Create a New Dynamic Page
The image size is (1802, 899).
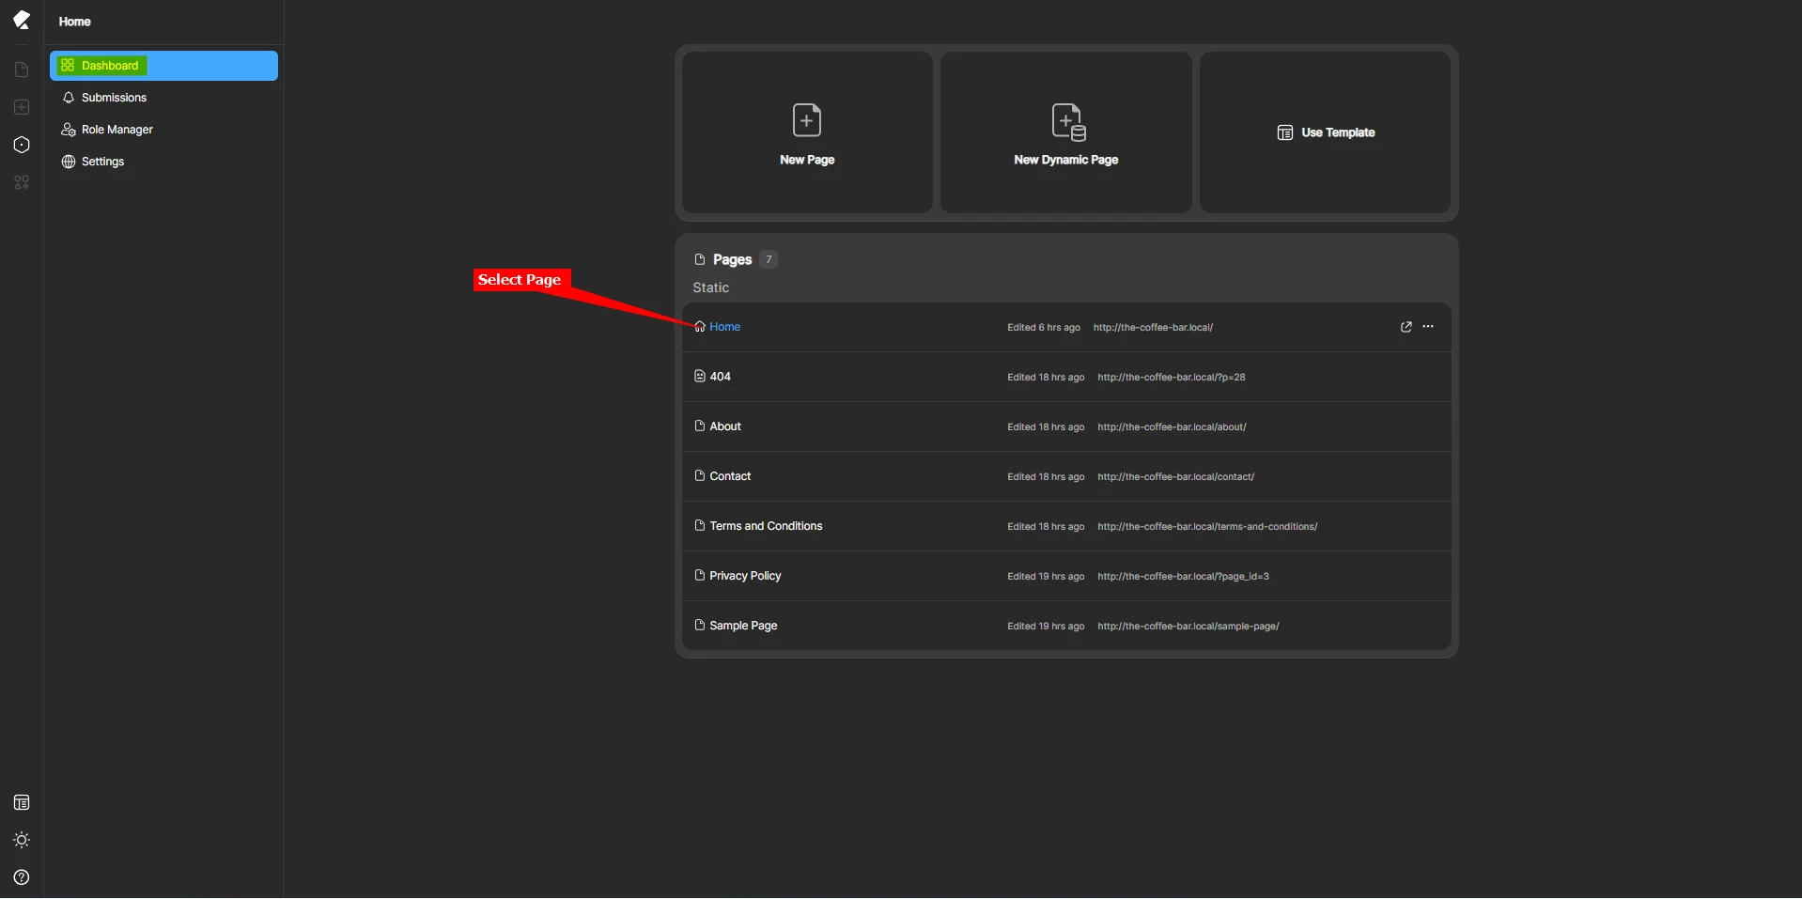(x=1066, y=132)
